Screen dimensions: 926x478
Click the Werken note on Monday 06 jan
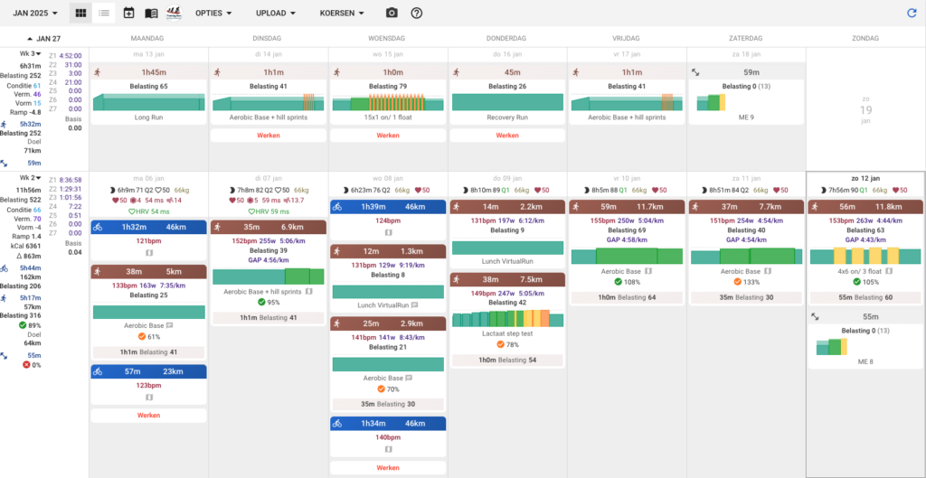pos(149,415)
